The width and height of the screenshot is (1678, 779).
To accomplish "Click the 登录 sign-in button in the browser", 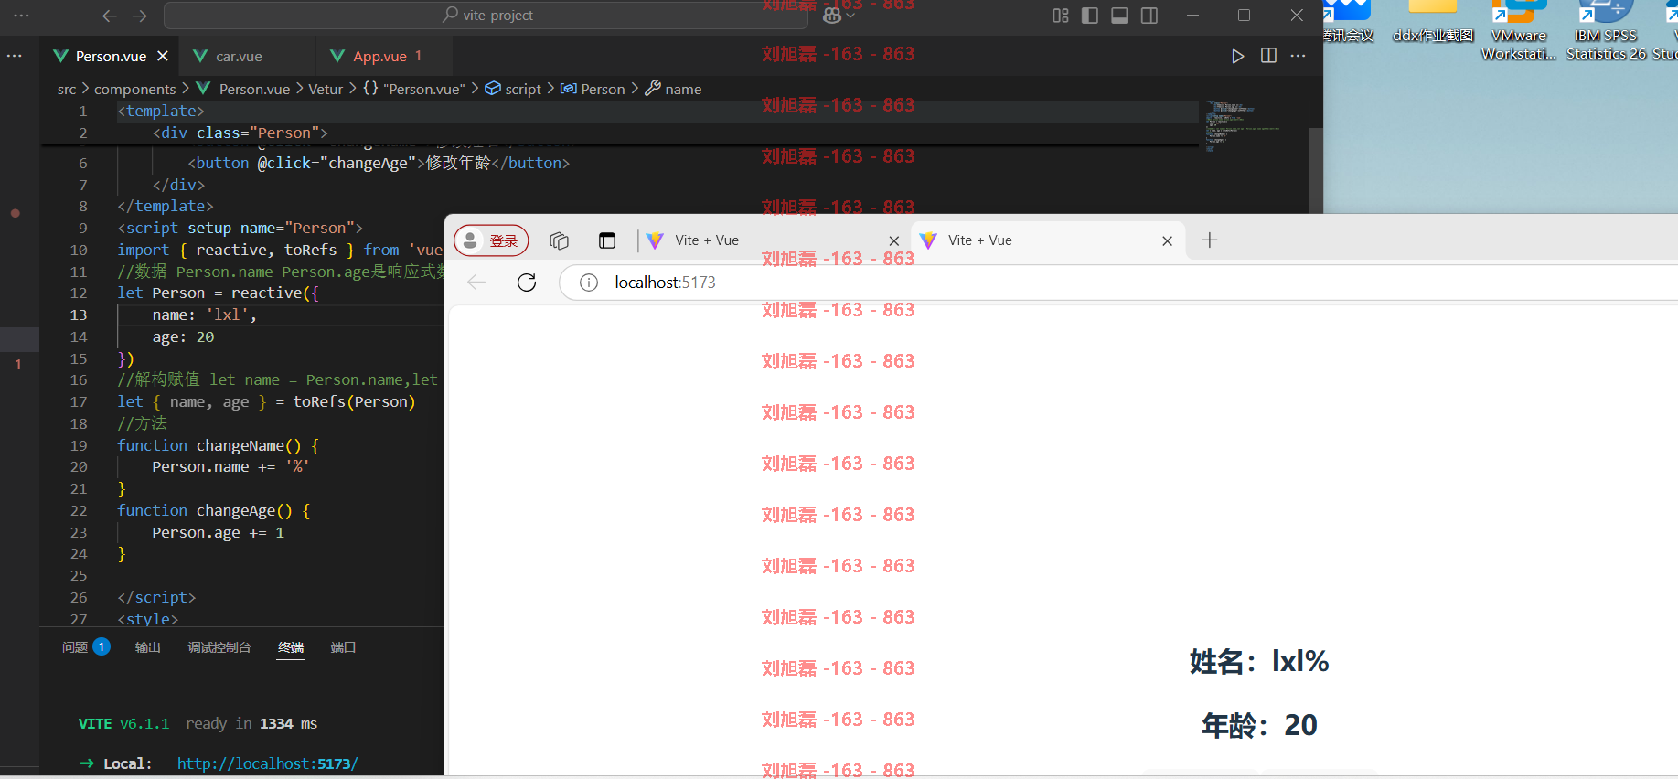I will pos(491,240).
